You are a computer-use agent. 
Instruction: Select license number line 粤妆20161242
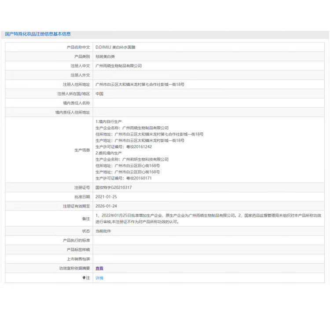124,147
